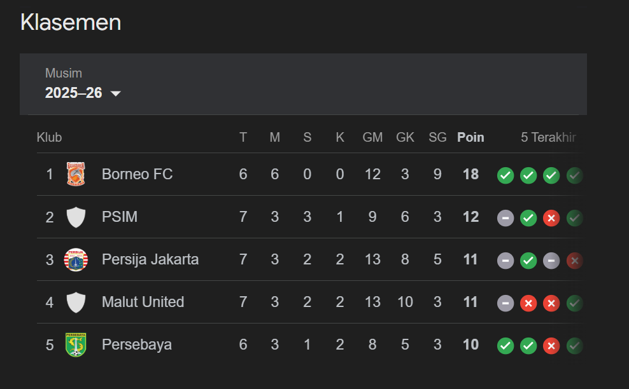Image resolution: width=629 pixels, height=389 pixels.
Task: Click the Persebaya club crest
Action: [x=76, y=345]
